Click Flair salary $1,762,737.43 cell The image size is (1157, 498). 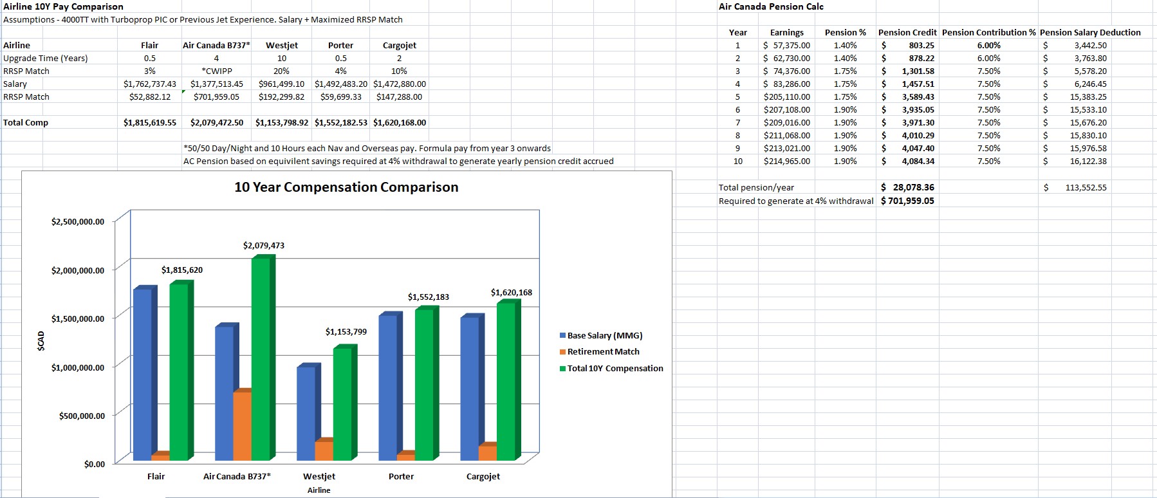[x=149, y=84]
